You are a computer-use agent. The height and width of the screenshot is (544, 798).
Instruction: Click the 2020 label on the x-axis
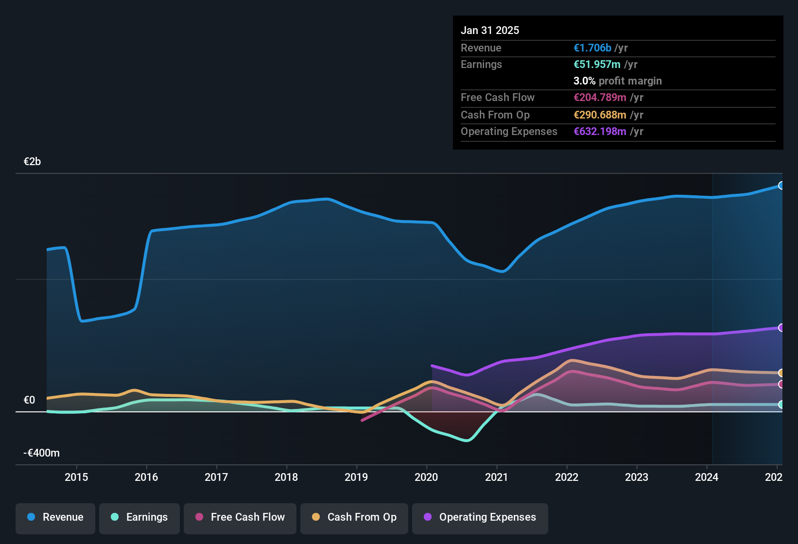[x=427, y=477]
